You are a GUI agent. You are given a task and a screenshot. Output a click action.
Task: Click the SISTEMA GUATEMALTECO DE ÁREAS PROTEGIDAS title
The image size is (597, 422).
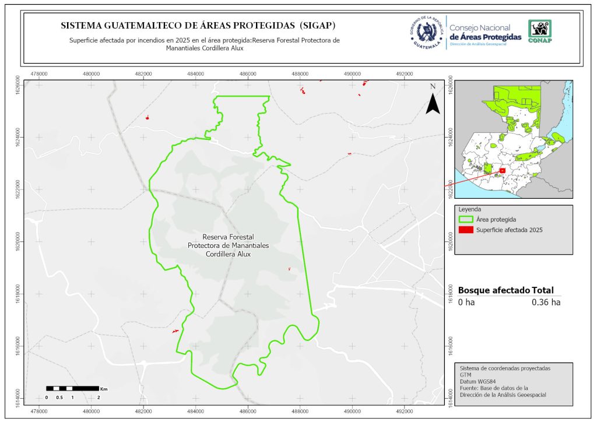click(198, 26)
